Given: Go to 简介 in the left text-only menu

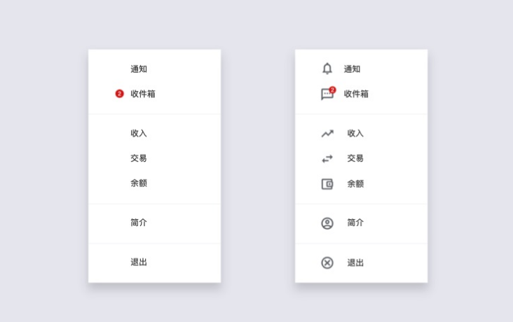Looking at the screenshot, I should (139, 223).
